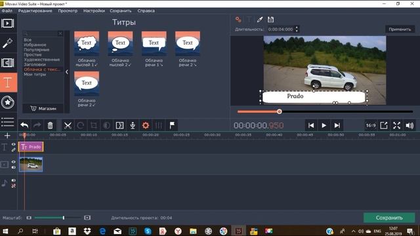Open the transitions tab in sidebar

[x=8, y=63]
